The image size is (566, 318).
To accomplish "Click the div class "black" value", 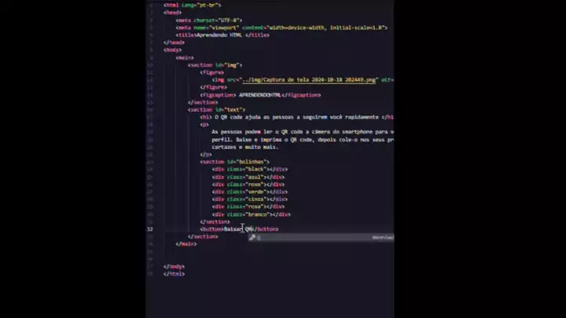I will click(256, 169).
